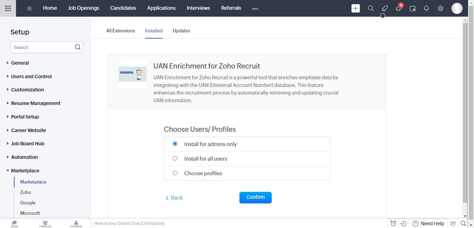This screenshot has width=474, height=228.
Task: Open global search in the top bar
Action: pos(371,8)
